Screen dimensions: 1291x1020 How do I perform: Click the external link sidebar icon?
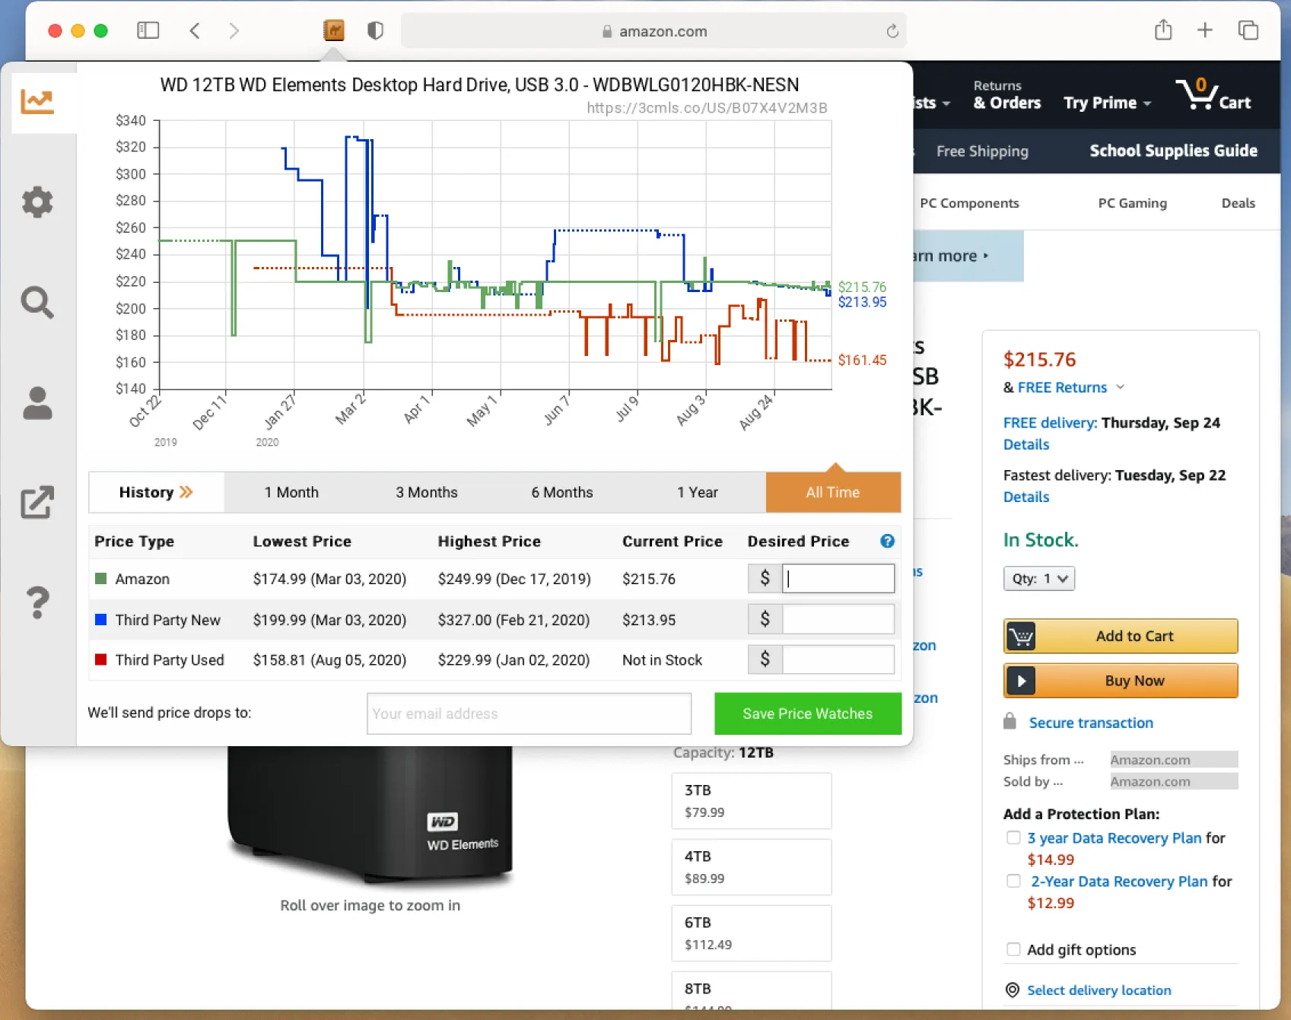37,503
